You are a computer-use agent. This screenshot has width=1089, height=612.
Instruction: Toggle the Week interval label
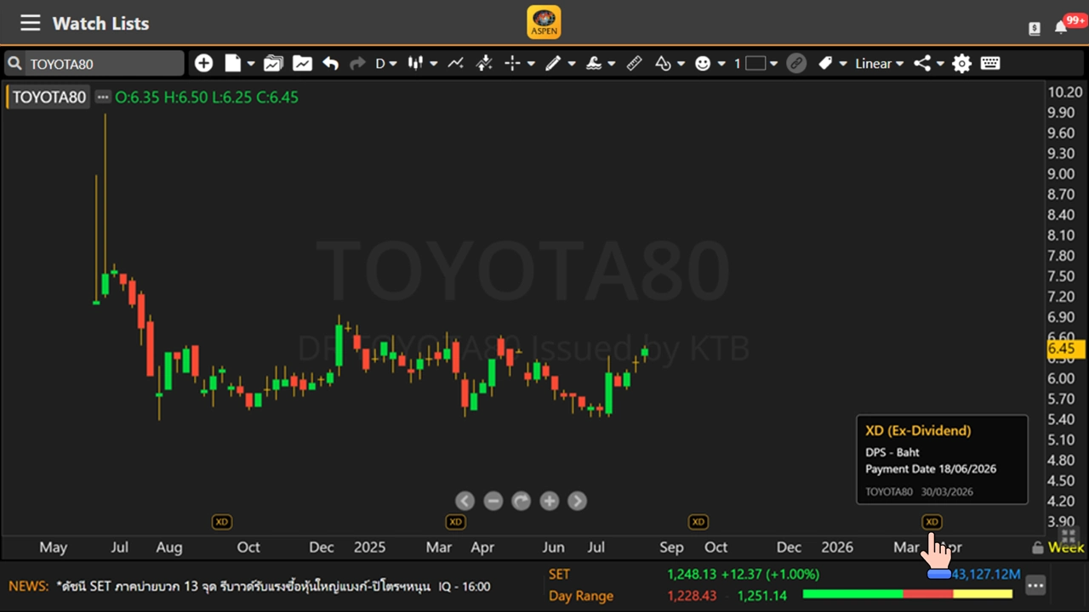pos(1066,547)
